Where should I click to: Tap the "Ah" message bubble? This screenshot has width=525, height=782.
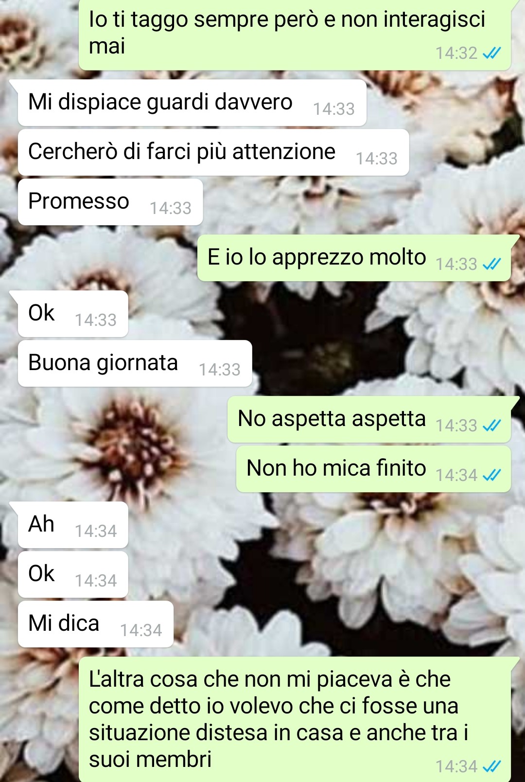[73, 525]
